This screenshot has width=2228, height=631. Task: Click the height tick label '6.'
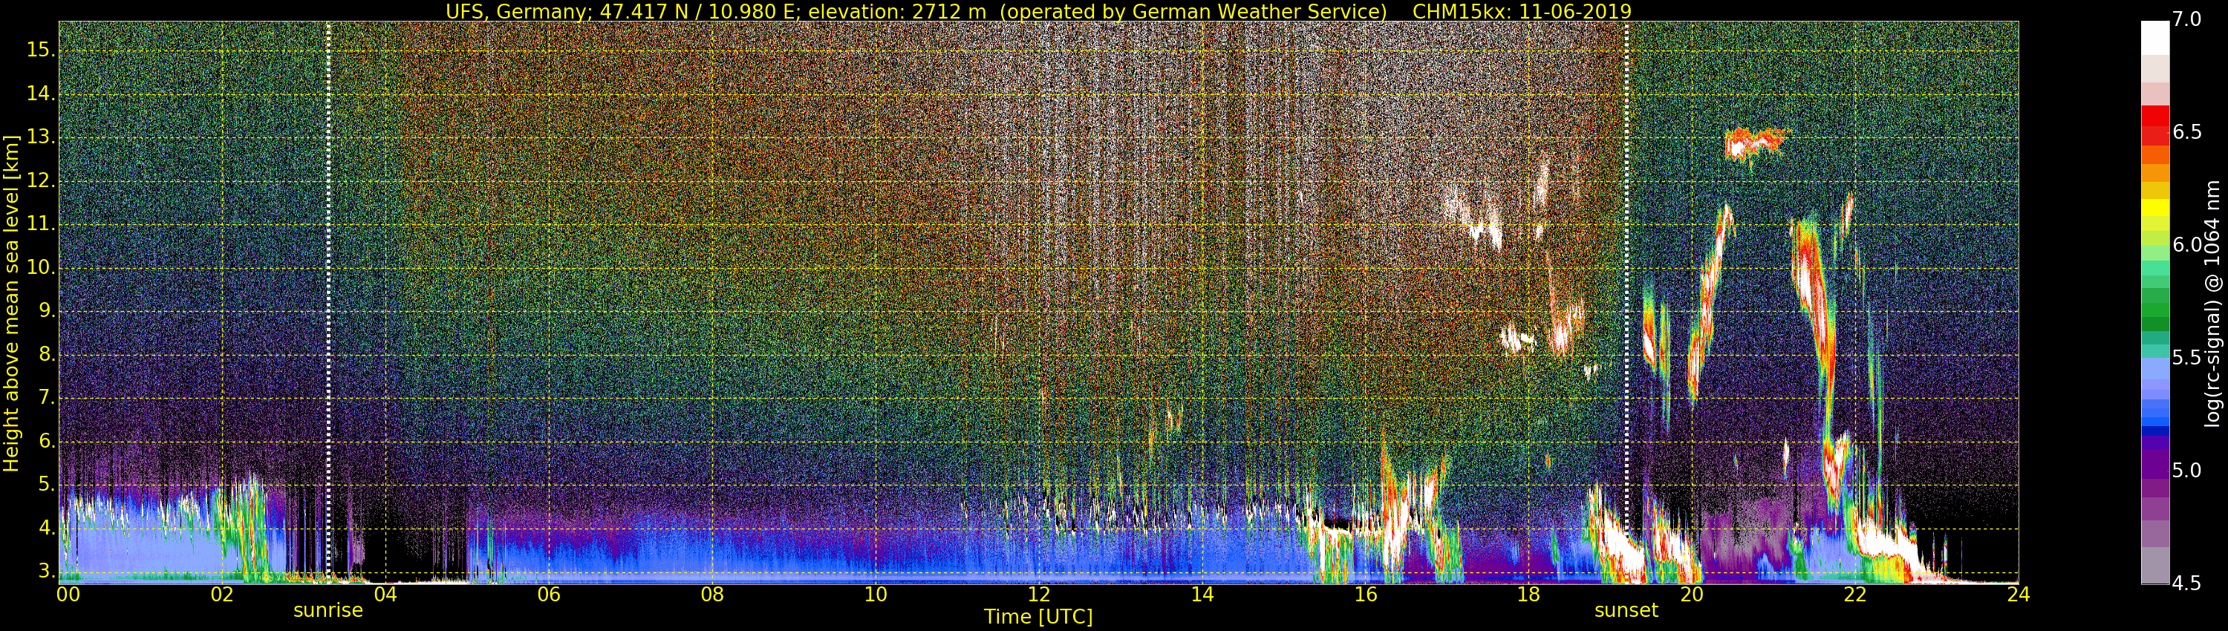[x=46, y=442]
